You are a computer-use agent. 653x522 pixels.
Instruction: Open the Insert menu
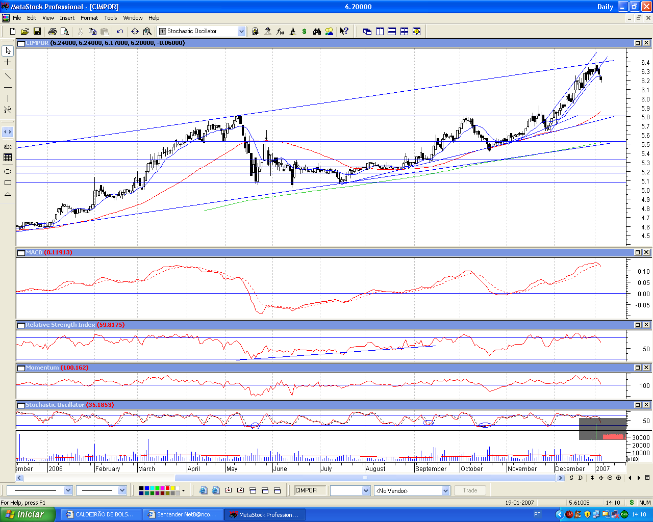(67, 18)
